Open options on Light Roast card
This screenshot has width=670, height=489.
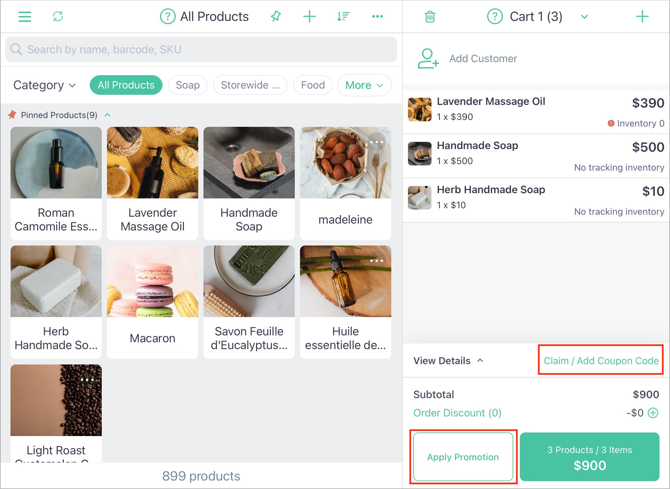click(x=87, y=380)
